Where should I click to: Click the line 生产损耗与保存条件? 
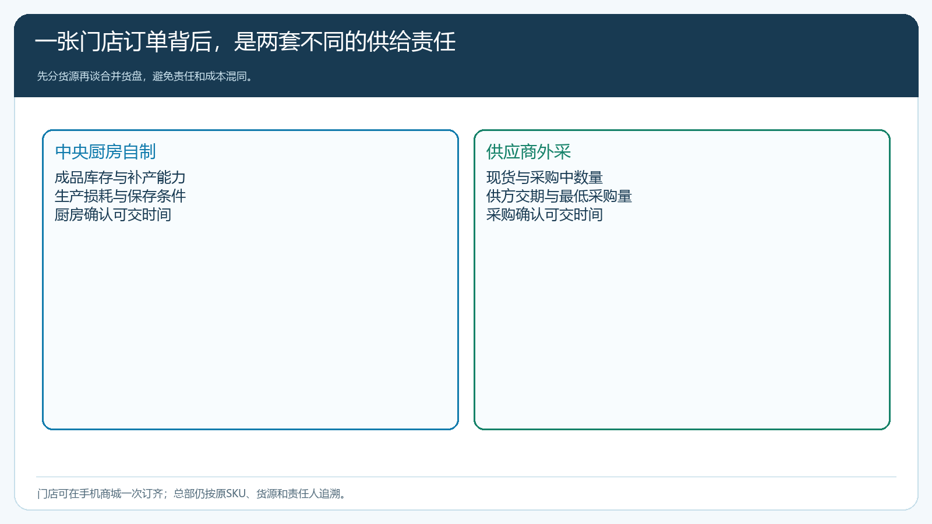point(120,196)
